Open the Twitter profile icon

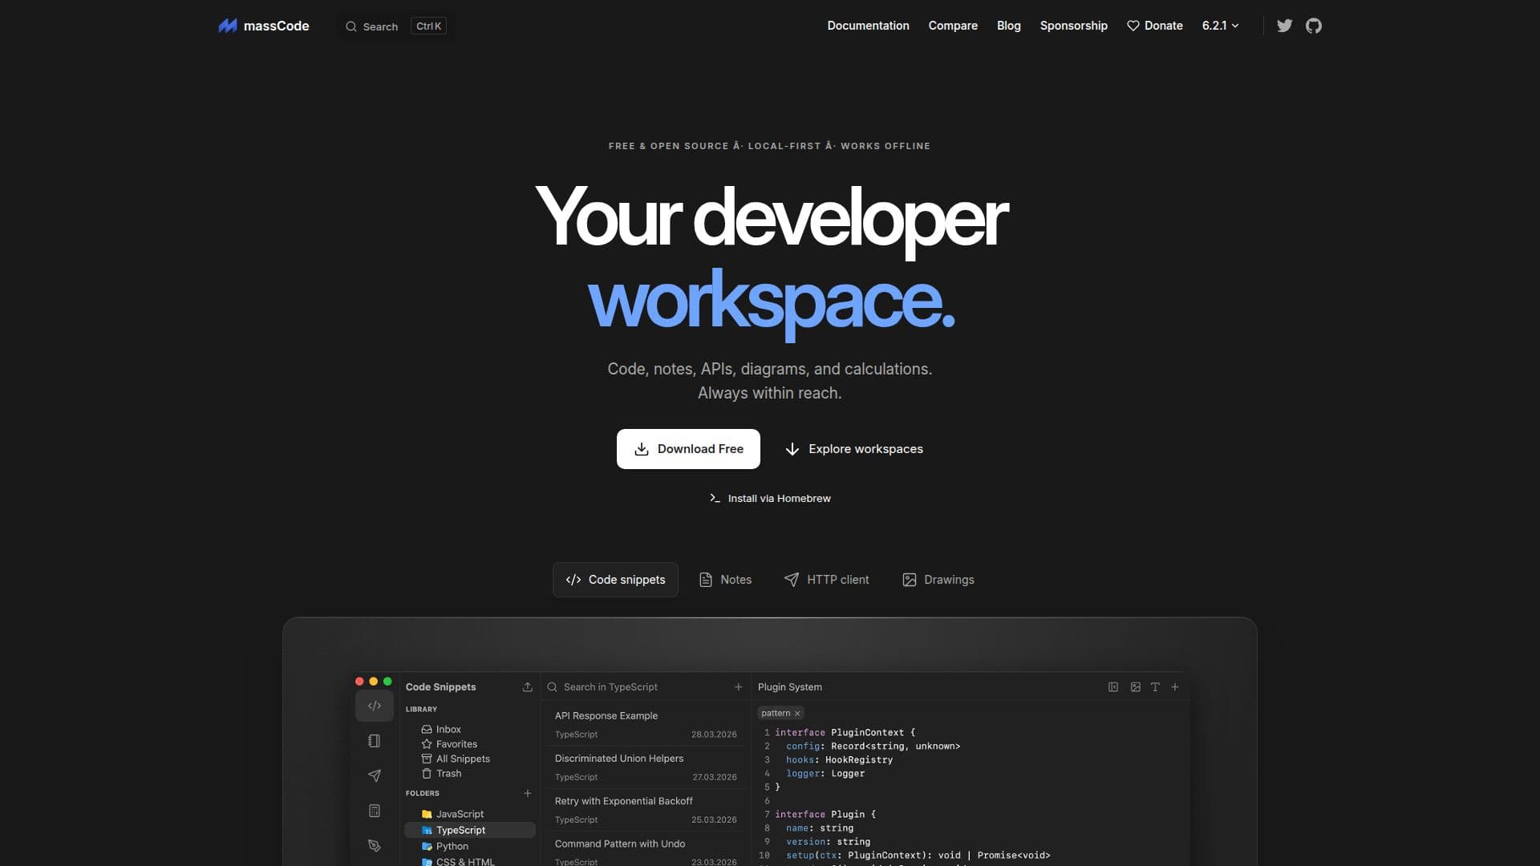coord(1284,26)
